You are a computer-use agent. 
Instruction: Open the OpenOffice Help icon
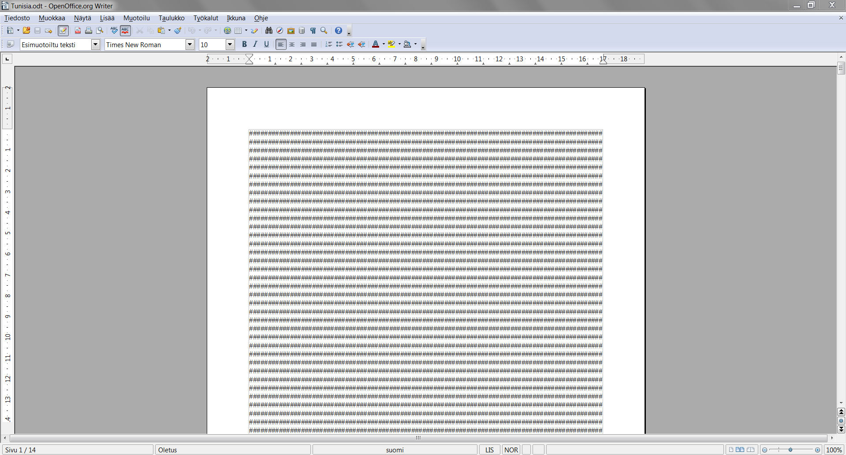tap(338, 31)
